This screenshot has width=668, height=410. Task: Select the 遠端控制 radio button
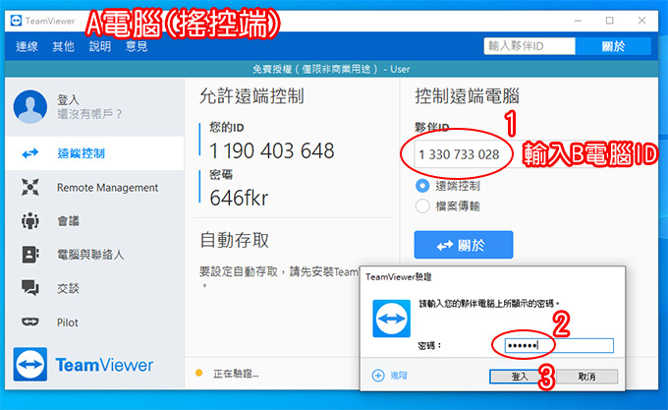point(422,186)
